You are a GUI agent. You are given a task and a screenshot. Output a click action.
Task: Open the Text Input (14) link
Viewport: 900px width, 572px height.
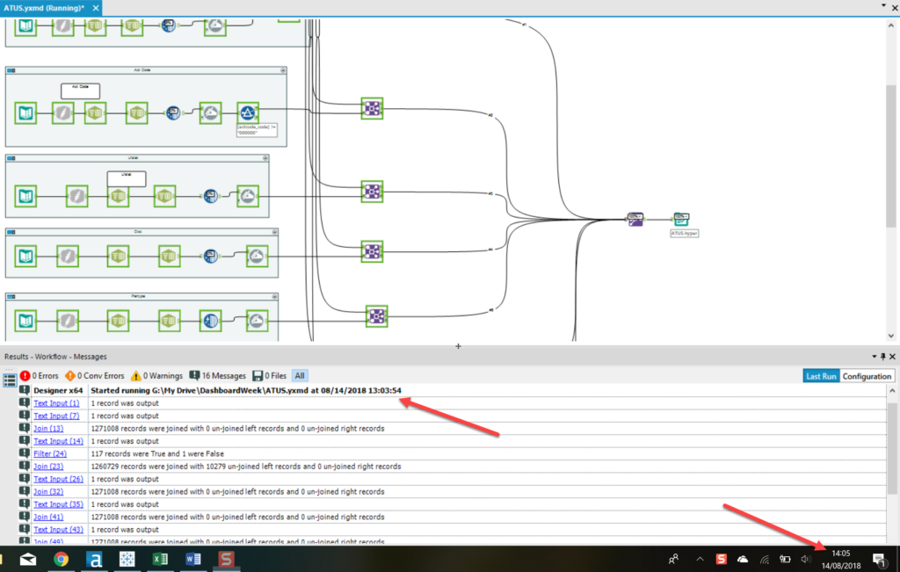(58, 441)
